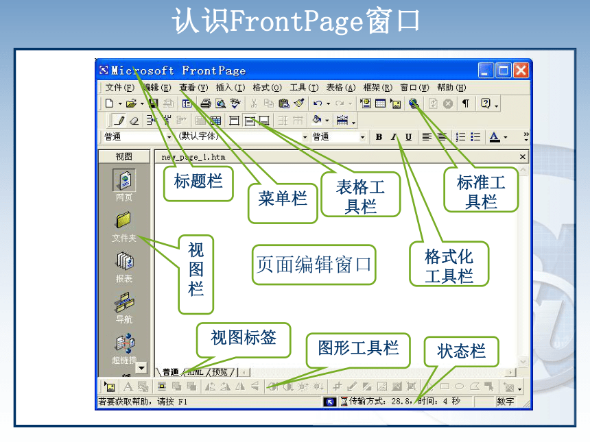Click the Copy icon
Screen dimensions: 590x442
(x=269, y=103)
